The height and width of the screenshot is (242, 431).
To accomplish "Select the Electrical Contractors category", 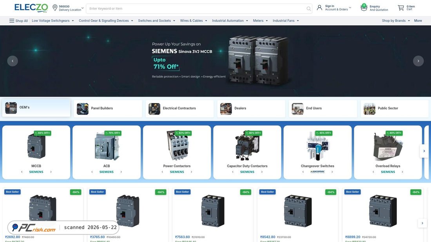I will tap(180, 108).
